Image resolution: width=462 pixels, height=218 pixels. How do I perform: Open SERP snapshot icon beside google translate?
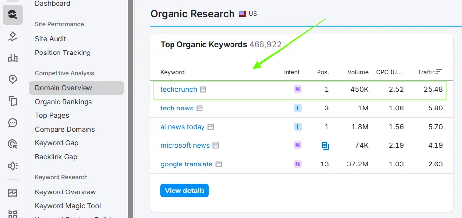click(x=218, y=164)
